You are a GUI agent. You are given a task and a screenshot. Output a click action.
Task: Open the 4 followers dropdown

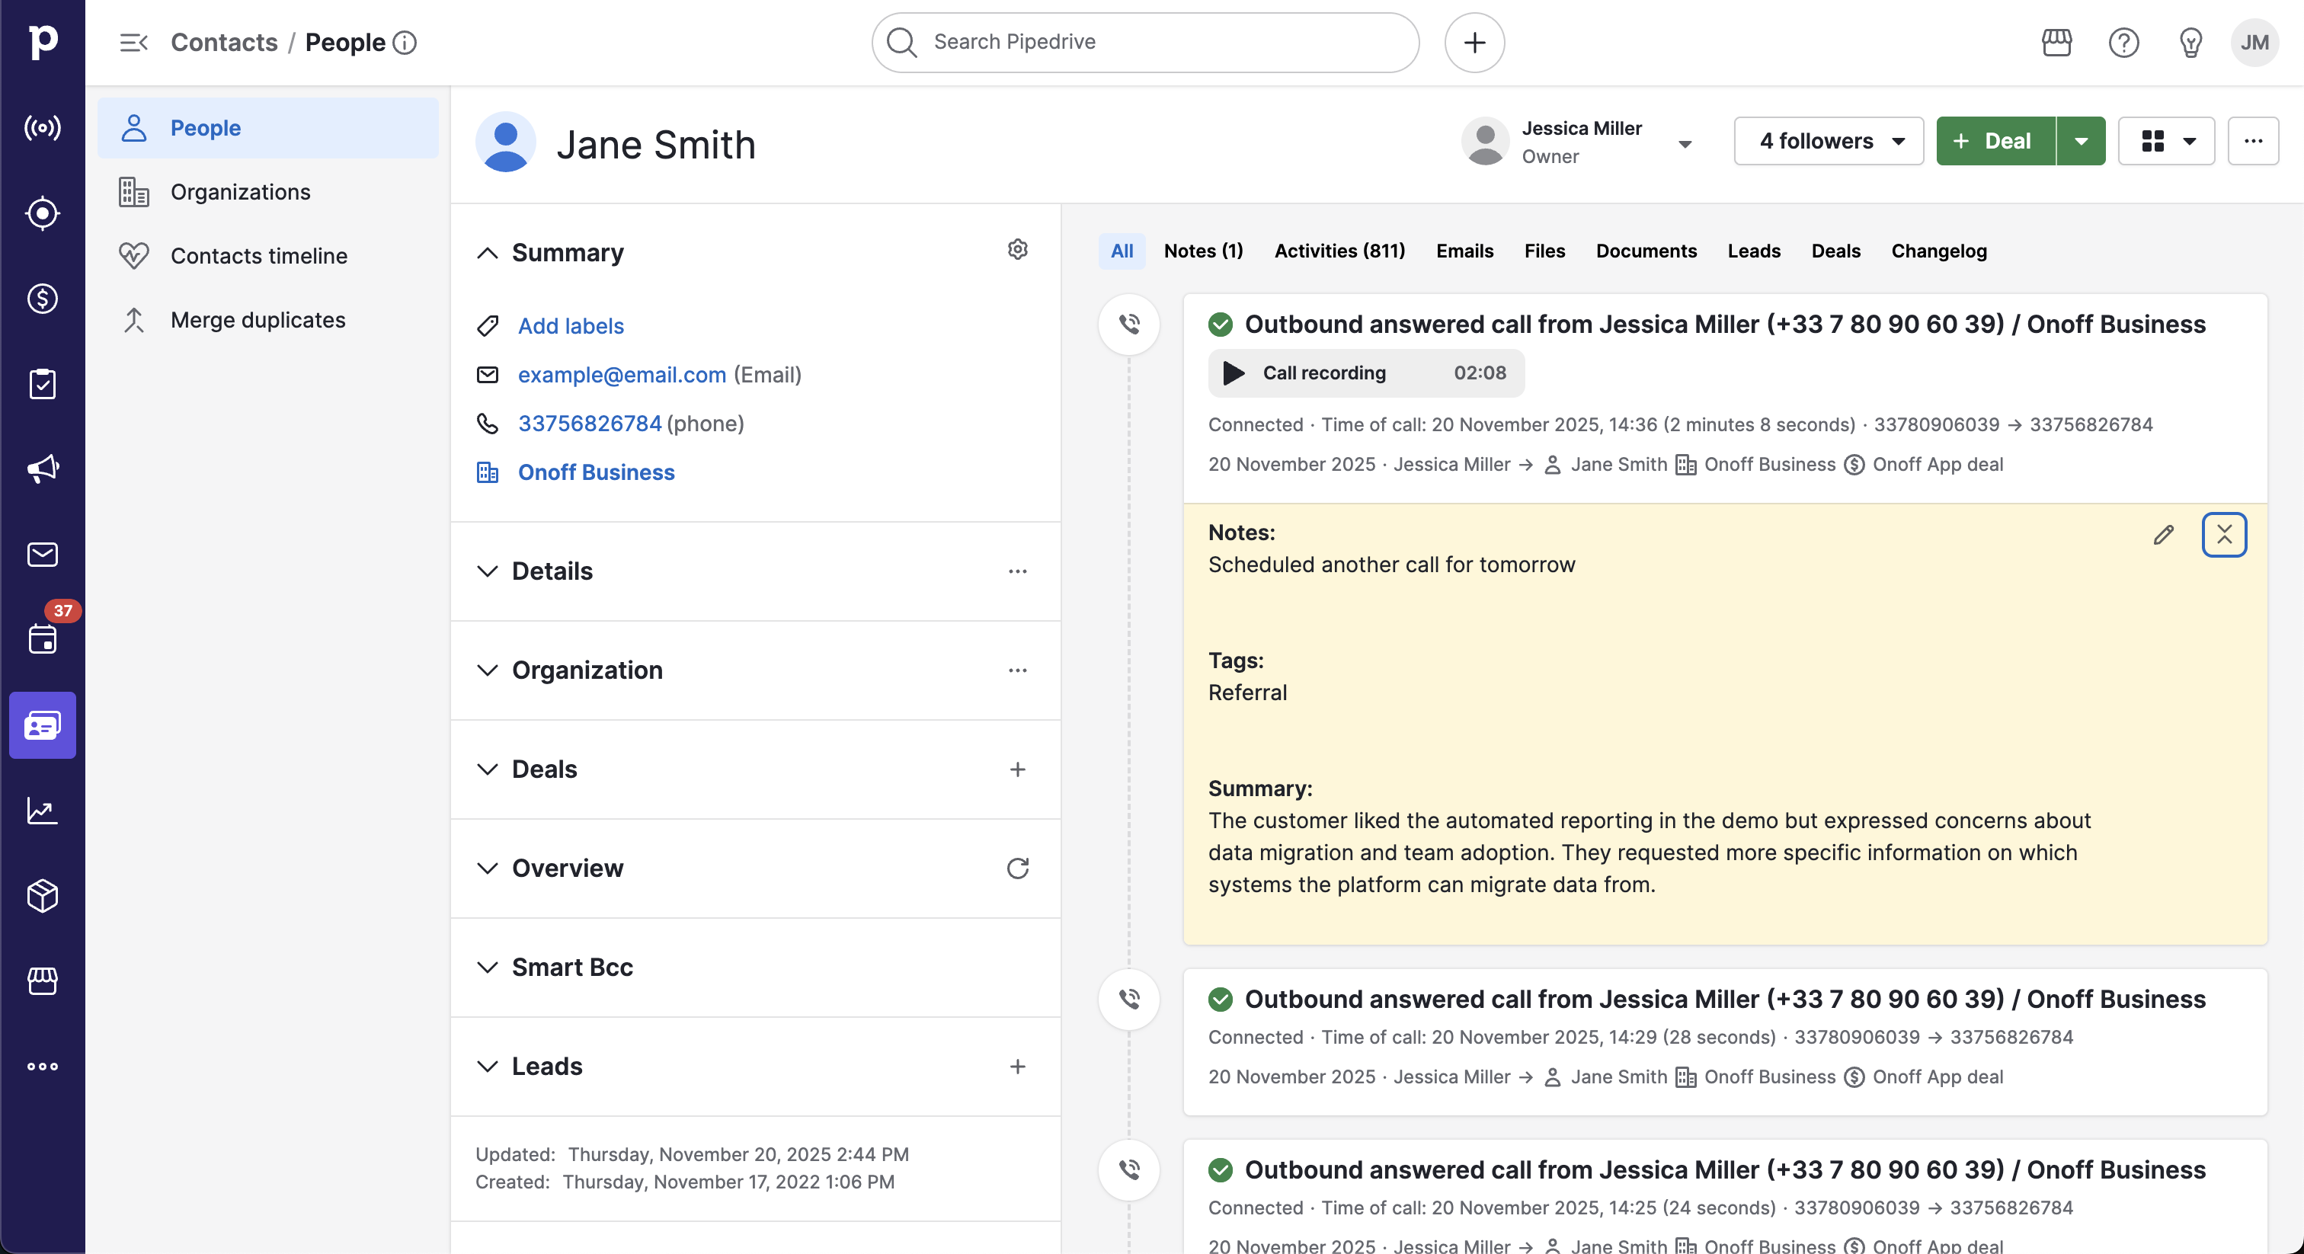tap(1828, 140)
